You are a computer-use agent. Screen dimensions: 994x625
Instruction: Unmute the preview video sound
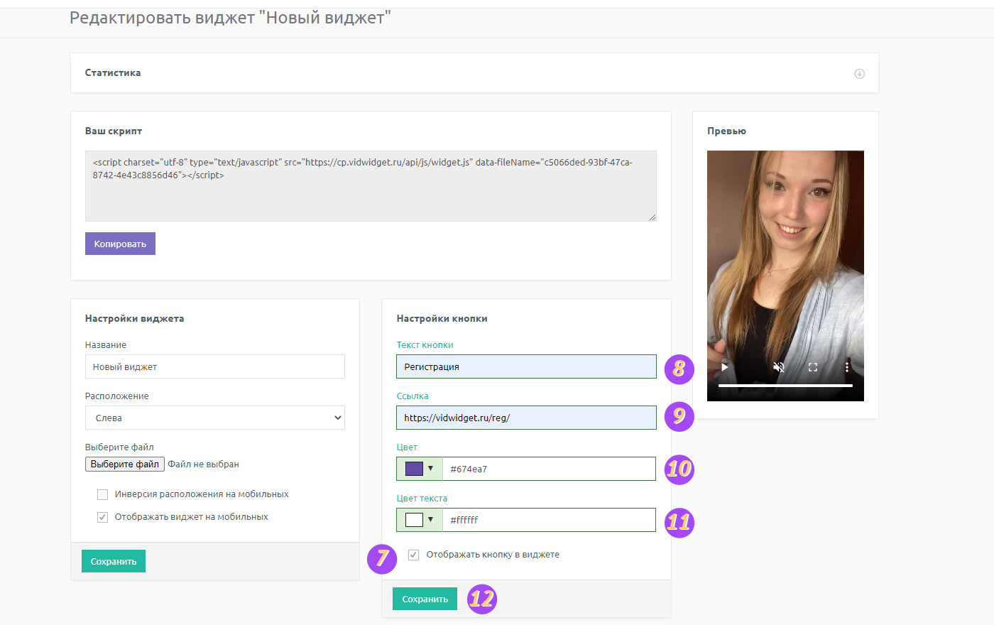point(779,367)
